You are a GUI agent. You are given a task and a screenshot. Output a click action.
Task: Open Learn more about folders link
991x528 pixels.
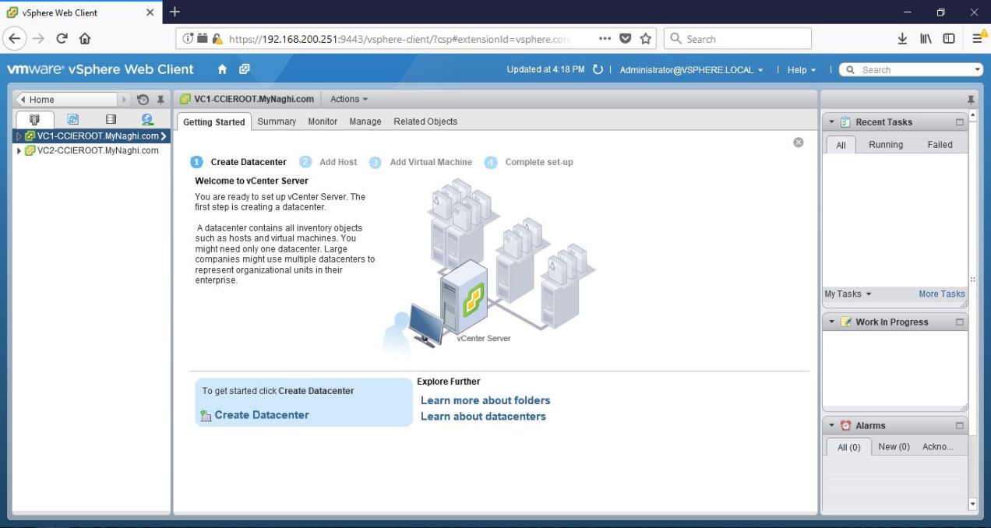485,400
